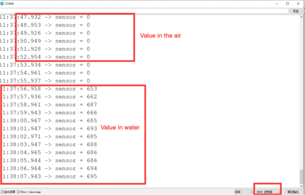This screenshot has width=305, height=195.
Task: Click the line timestamped 11:37:54.961
Action: click(x=45, y=73)
